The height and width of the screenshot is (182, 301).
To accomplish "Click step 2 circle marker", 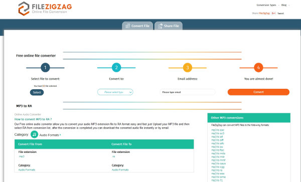I will (x=116, y=68).
